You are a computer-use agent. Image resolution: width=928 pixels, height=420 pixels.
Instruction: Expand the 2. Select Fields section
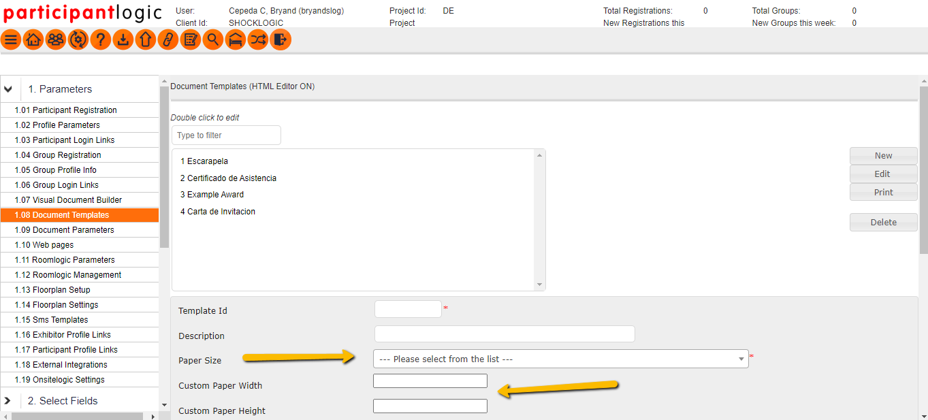tap(8, 401)
